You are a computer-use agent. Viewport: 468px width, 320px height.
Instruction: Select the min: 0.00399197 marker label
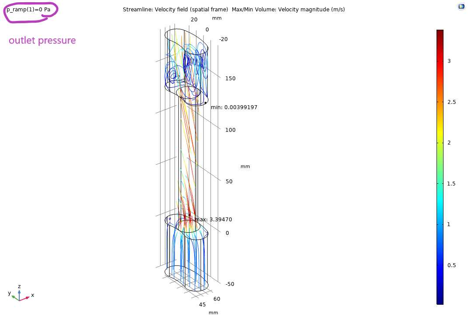(x=234, y=107)
